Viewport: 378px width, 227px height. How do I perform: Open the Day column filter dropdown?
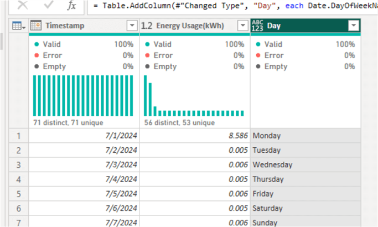353,26
